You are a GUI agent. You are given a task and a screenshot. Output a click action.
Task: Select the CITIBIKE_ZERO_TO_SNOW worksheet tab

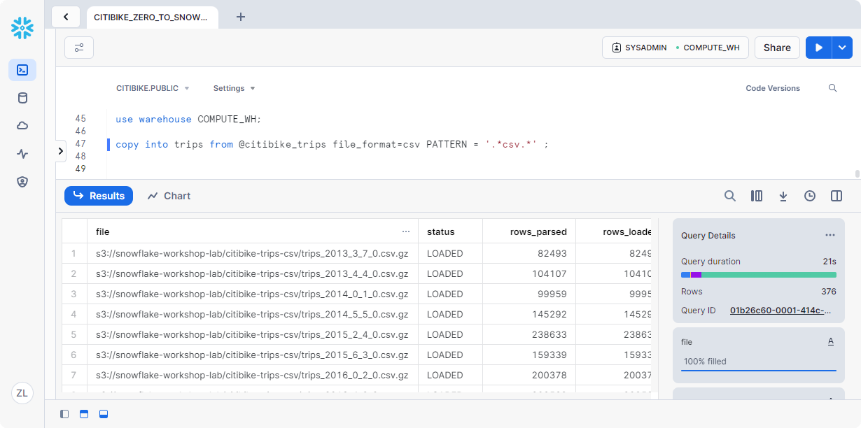[151, 17]
